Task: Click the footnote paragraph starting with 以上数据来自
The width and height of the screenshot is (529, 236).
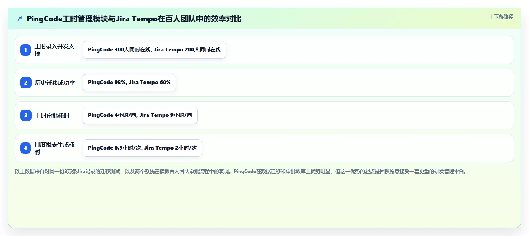Action: click(x=241, y=171)
